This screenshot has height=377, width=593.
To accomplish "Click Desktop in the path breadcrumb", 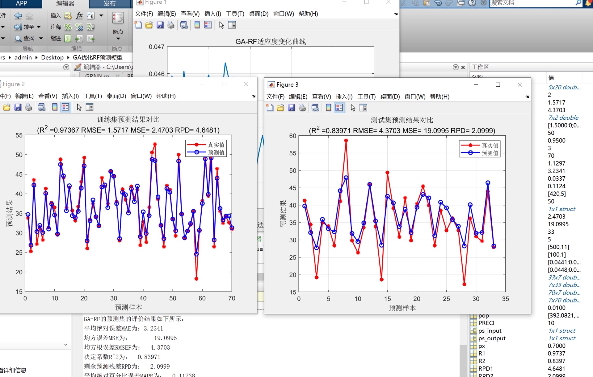I will tap(52, 58).
